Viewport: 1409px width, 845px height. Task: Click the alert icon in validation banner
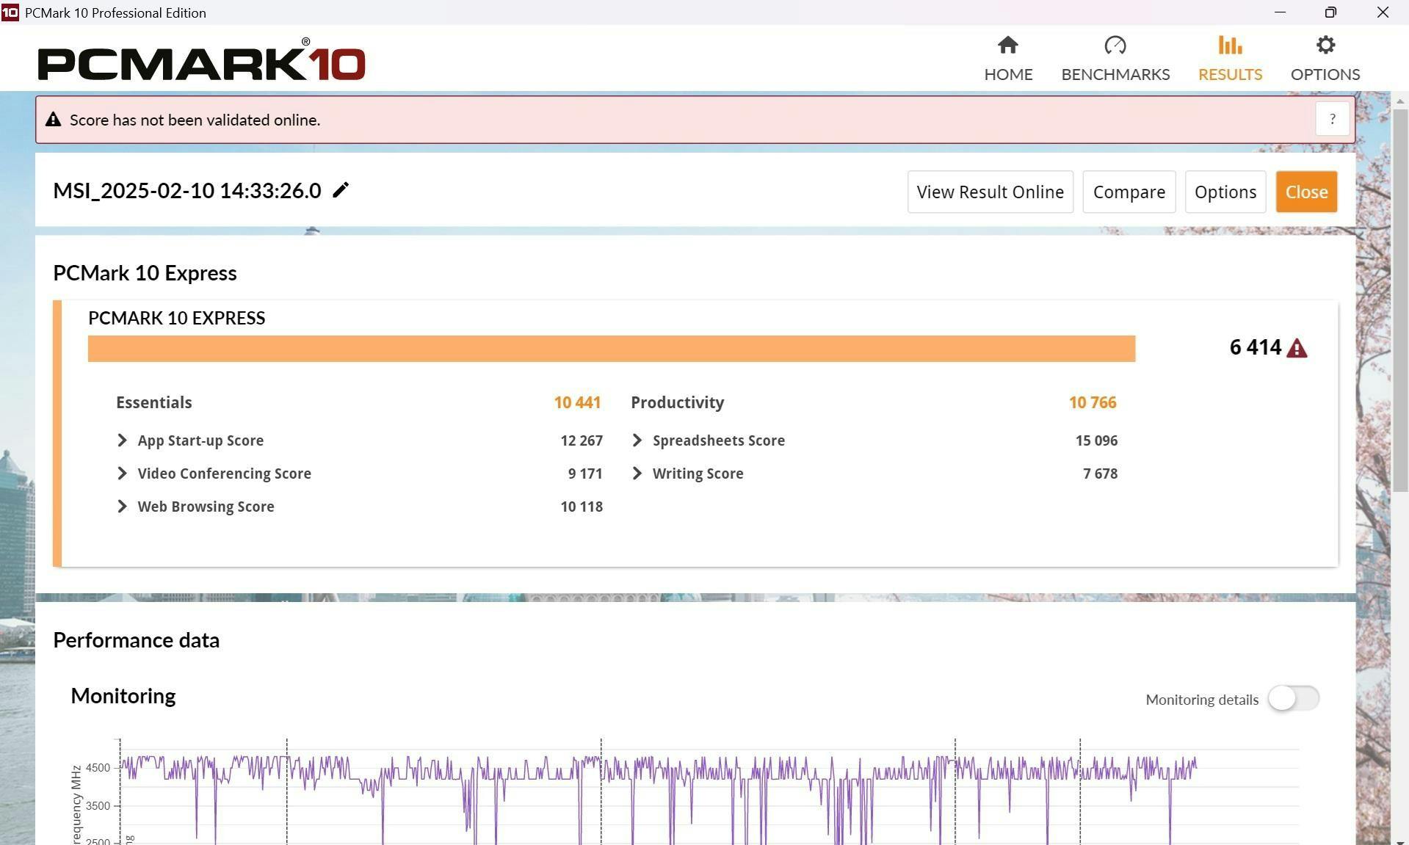tap(53, 120)
